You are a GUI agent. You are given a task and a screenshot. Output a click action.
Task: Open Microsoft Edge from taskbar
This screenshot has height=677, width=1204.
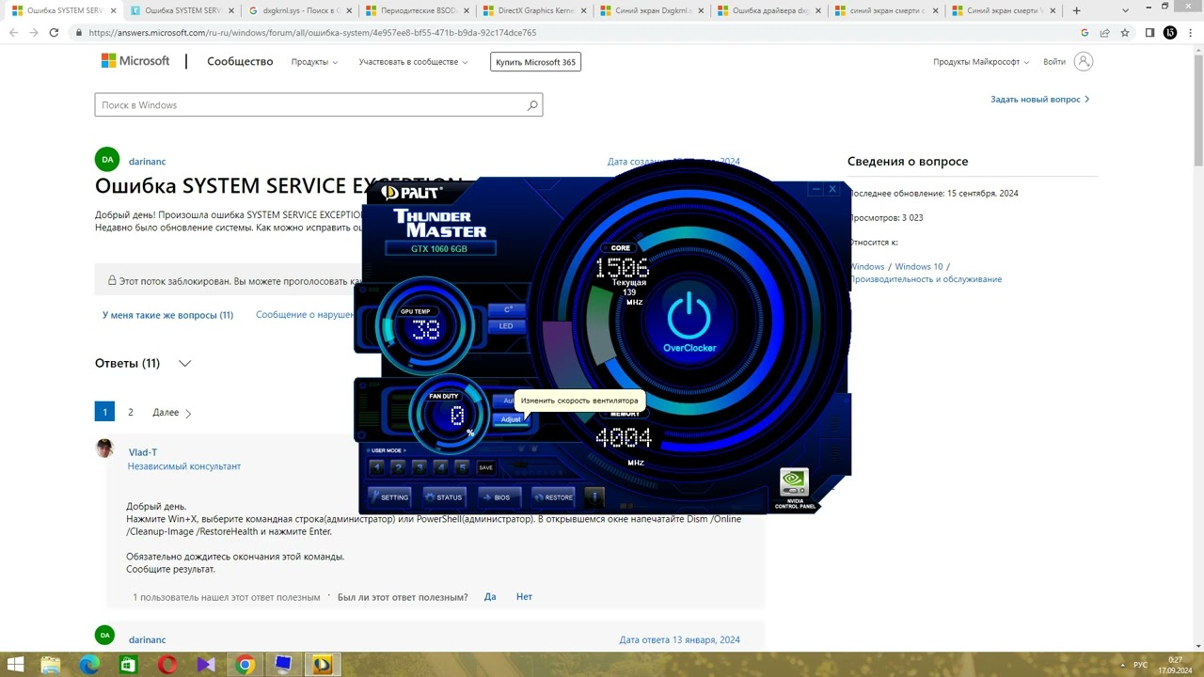[x=89, y=665]
